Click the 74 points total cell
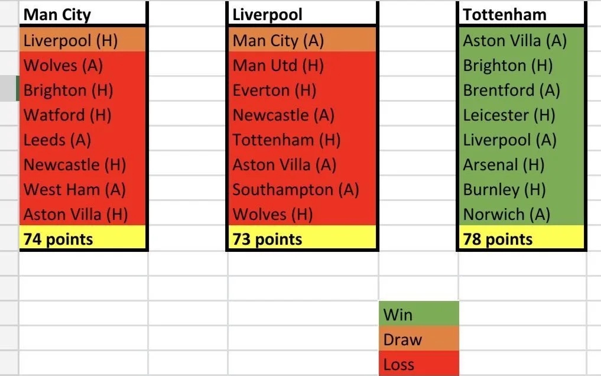The height and width of the screenshot is (376, 601). (x=83, y=238)
